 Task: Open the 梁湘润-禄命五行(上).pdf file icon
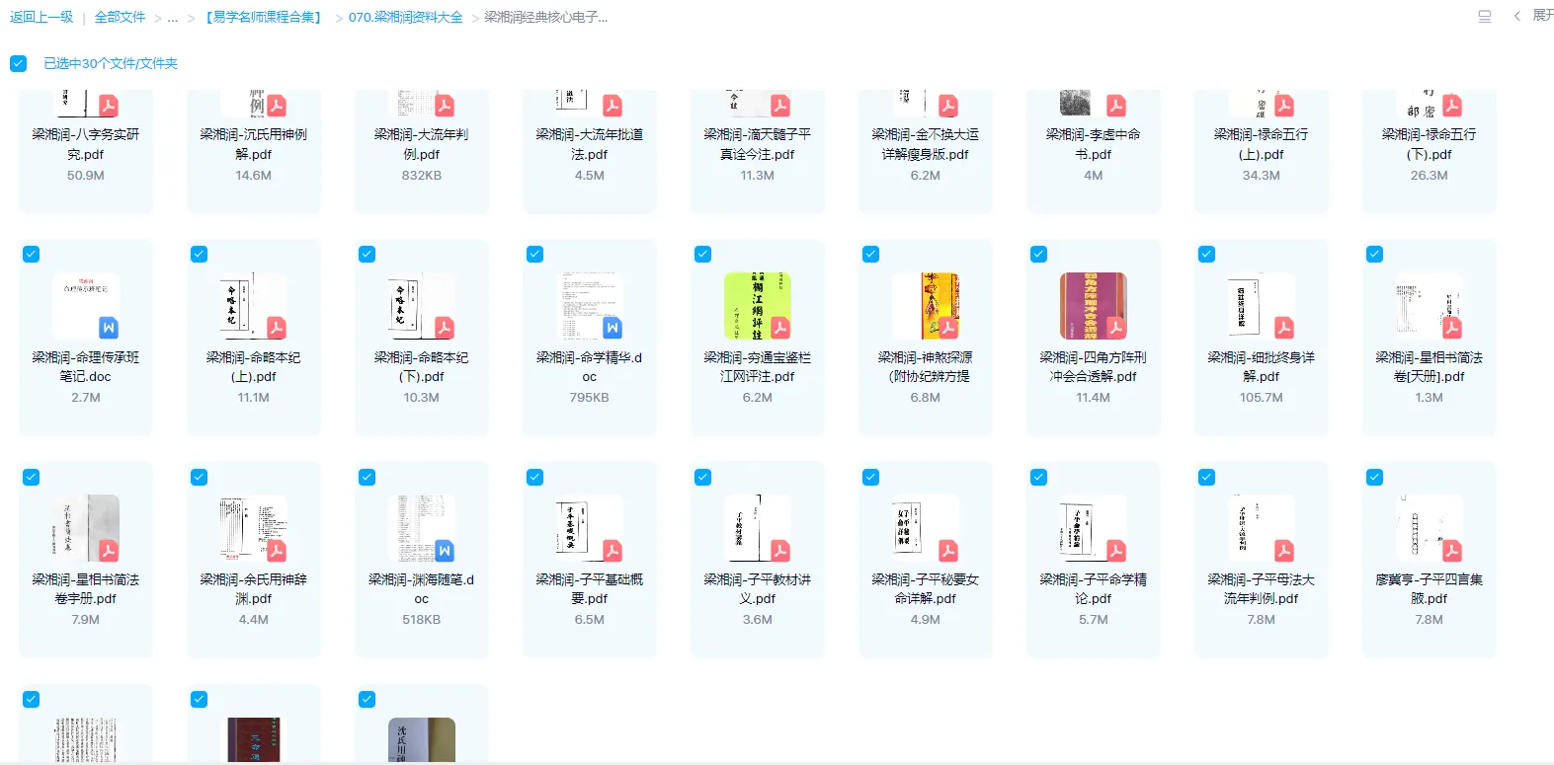coord(1262,104)
